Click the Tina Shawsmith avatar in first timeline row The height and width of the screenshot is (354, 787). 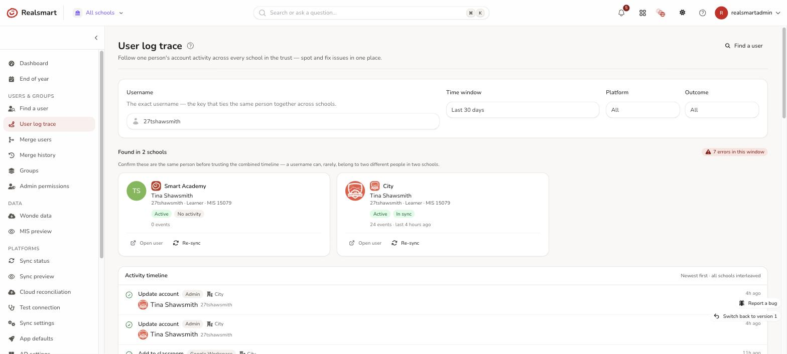(143, 305)
